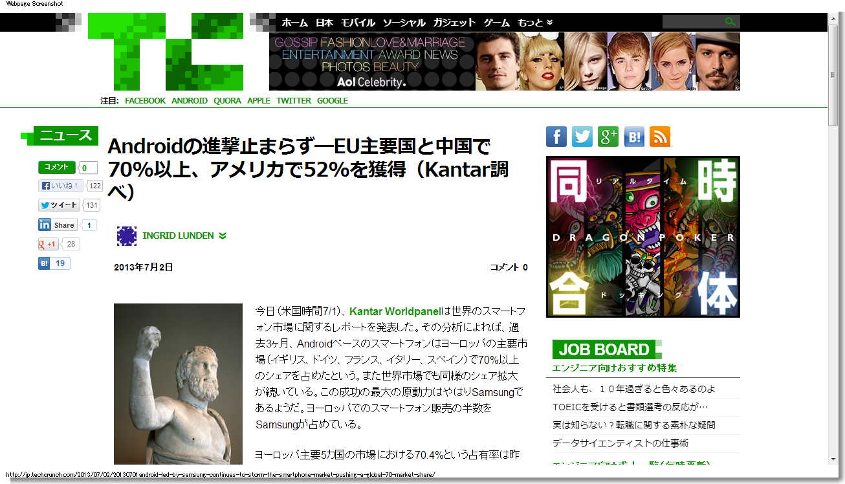845x484 pixels.
Task: Open the Kantar Worldpanel article link
Action: point(395,311)
